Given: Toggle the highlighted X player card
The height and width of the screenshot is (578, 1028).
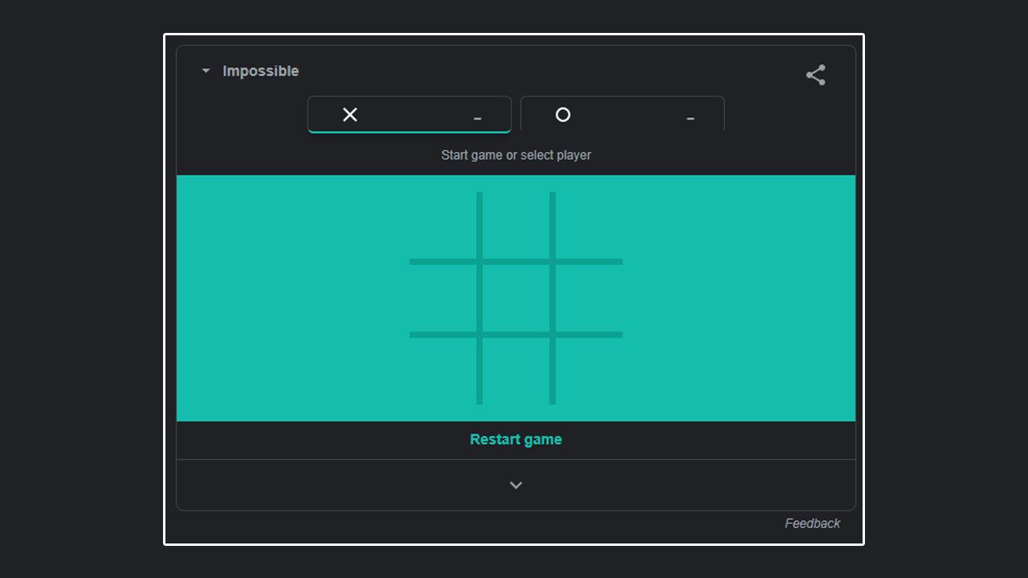Looking at the screenshot, I should 409,114.
